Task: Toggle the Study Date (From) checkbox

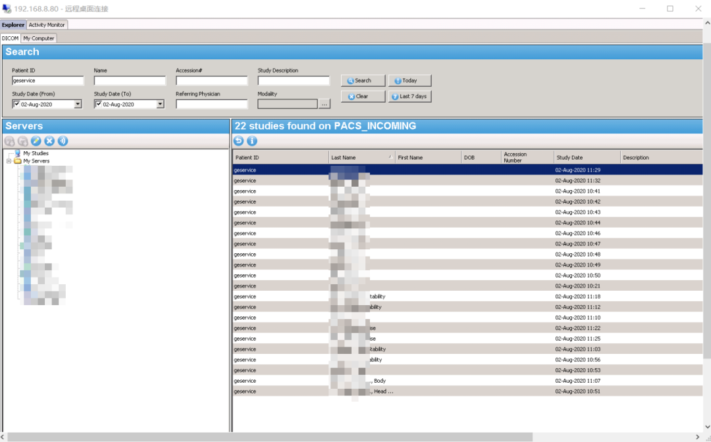Action: pos(16,104)
